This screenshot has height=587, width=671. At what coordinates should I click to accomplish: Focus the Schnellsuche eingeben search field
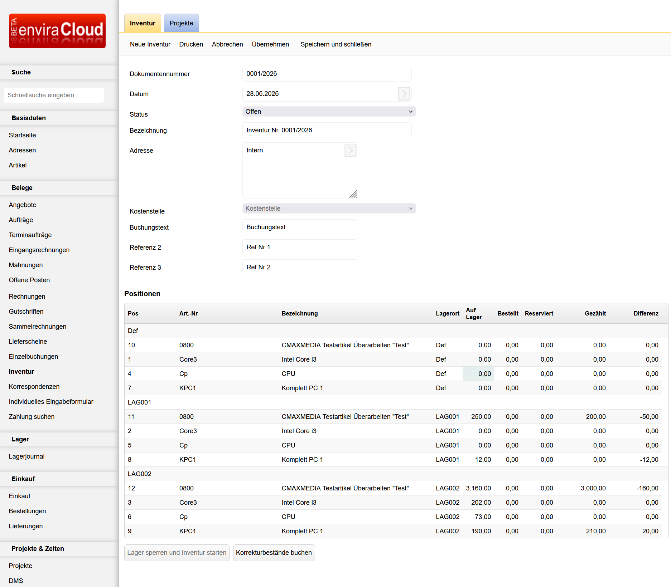54,95
